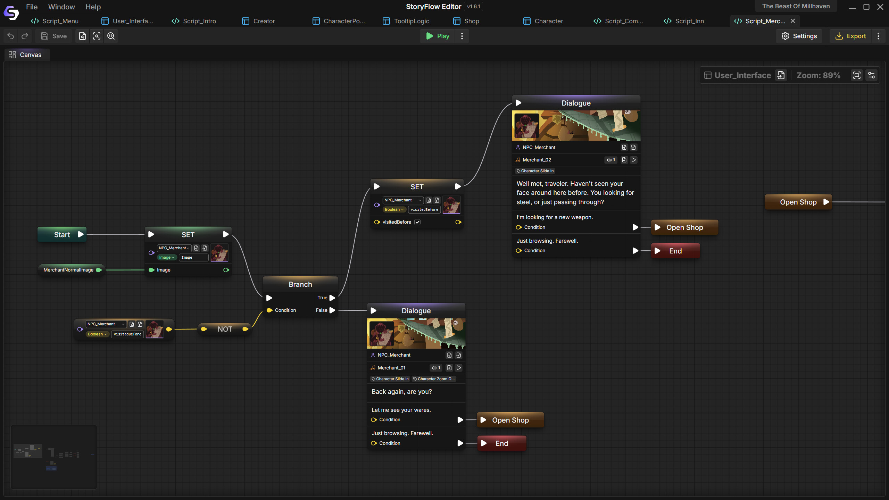Click the focus-search frame icon in toolbar
Image resolution: width=889 pixels, height=500 pixels.
click(x=97, y=36)
